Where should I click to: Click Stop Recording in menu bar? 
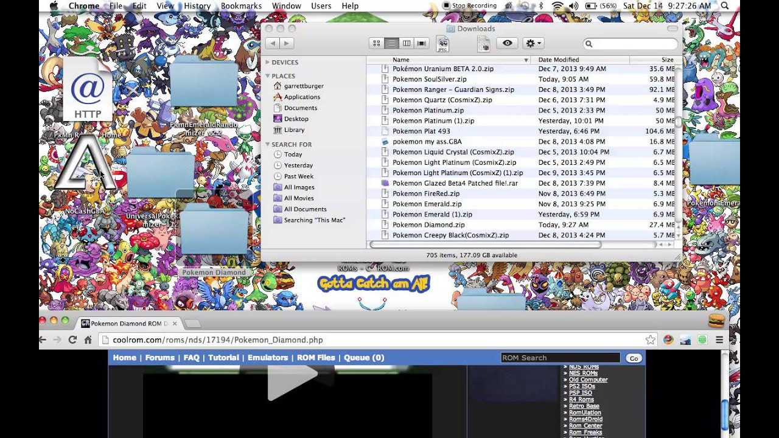(x=470, y=5)
